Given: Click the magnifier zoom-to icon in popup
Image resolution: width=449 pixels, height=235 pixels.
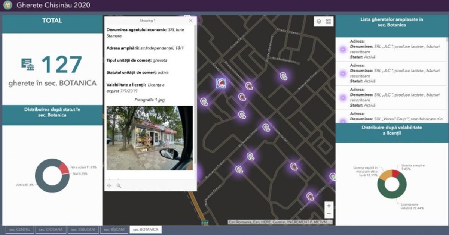Looking at the screenshot, I should pos(119,185).
